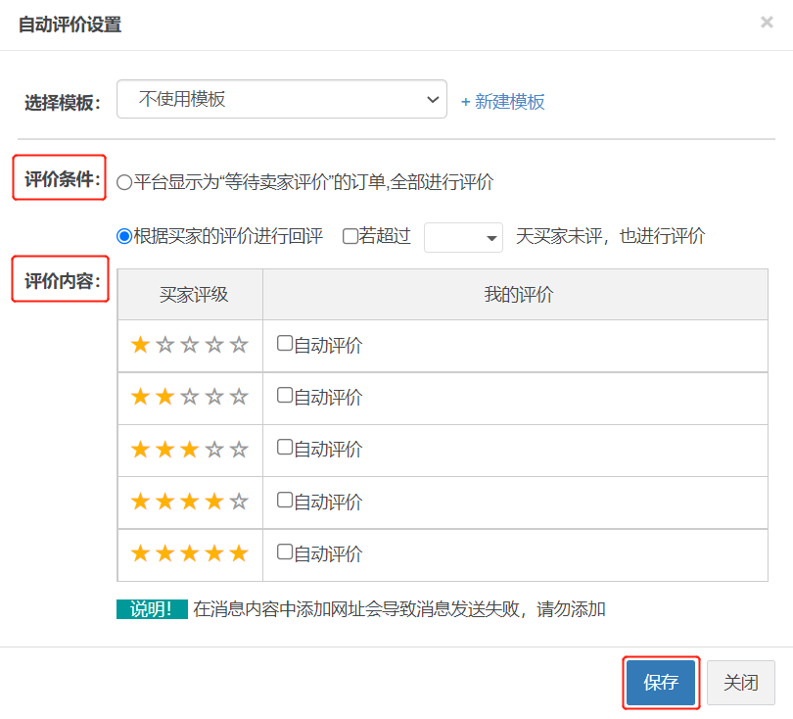
Task: Click the chevron arrow in 不使用模板 box
Action: [433, 100]
